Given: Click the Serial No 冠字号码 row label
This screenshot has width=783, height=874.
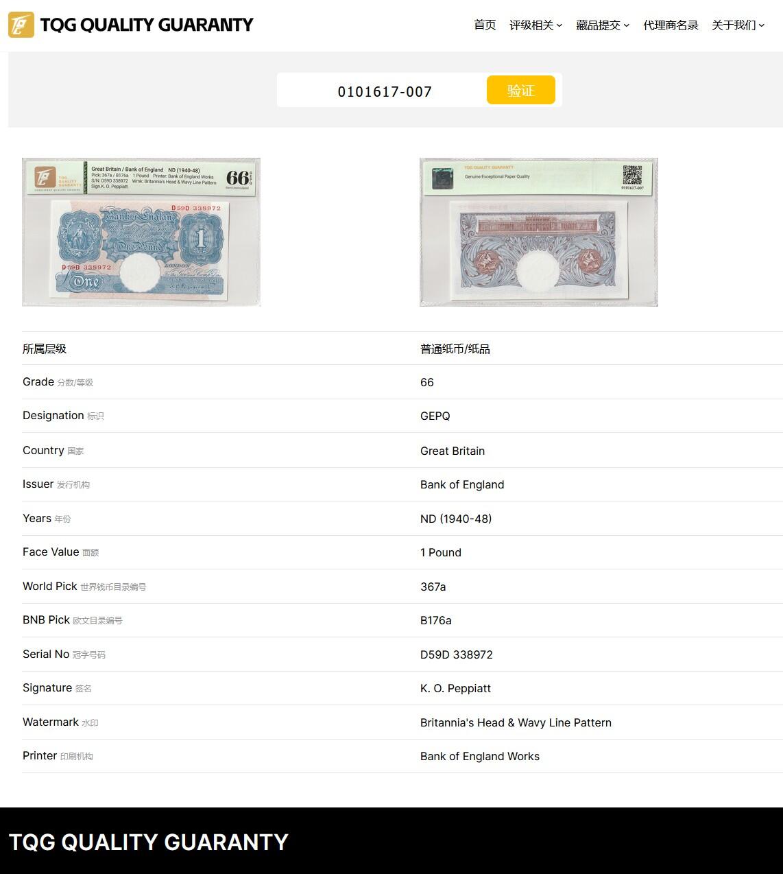Looking at the screenshot, I should pyautogui.click(x=64, y=654).
